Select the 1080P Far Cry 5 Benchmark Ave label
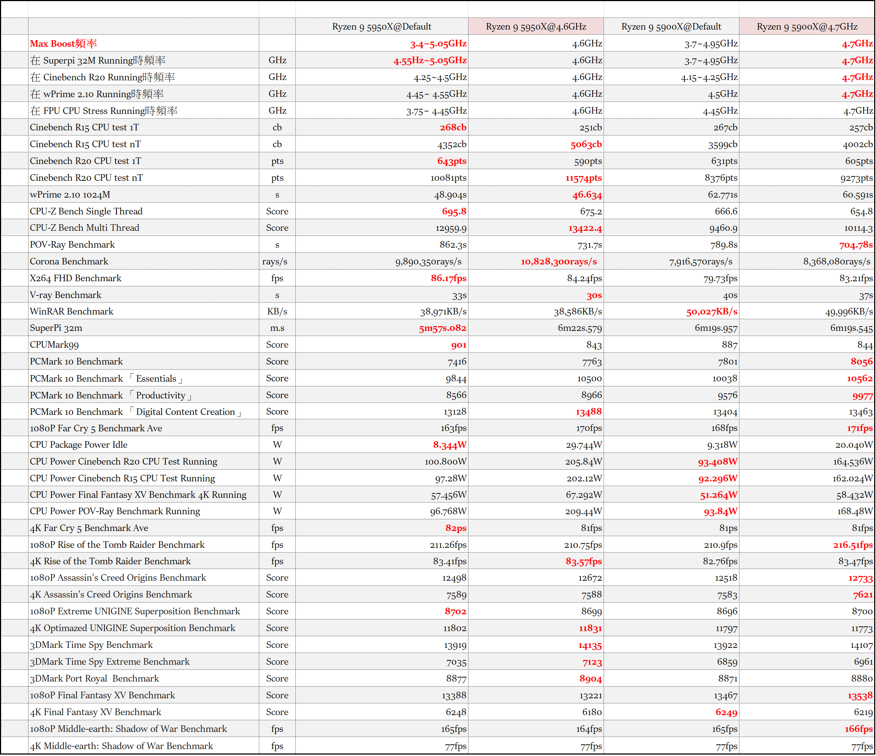This screenshot has height=756, width=876. (96, 428)
